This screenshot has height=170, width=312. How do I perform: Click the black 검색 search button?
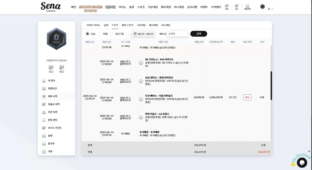click(198, 34)
